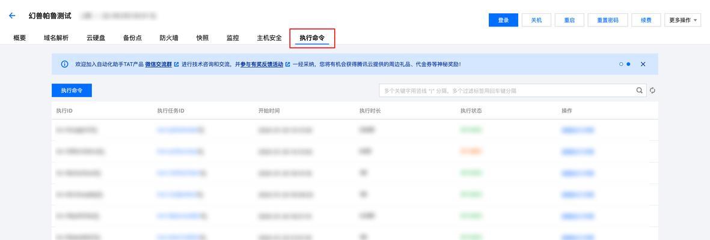
Task: Click the 重置密码 button
Action: tap(608, 20)
